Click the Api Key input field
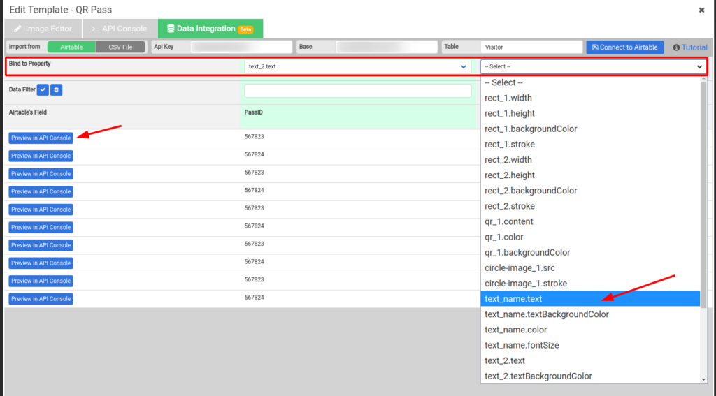 [241, 47]
